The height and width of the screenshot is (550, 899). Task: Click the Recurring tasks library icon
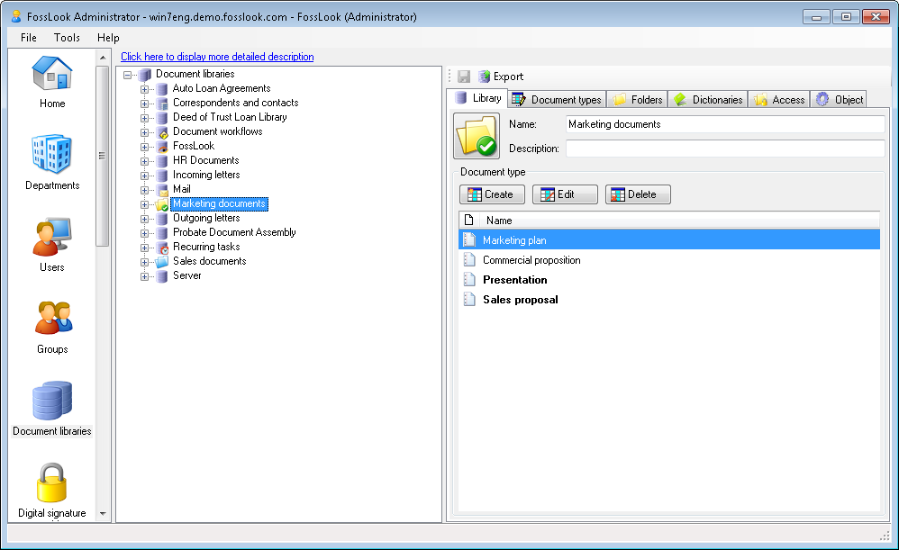point(162,247)
